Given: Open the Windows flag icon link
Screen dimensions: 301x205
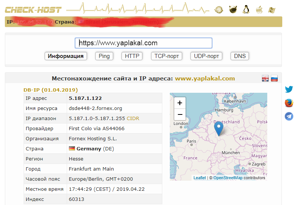Looking at the screenshot, I should (272, 10).
